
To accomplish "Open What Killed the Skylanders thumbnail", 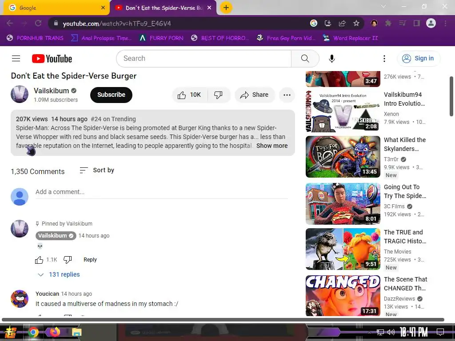I will [343, 157].
